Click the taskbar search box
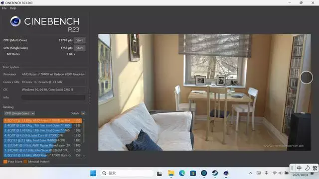The height and width of the screenshot is (179, 319). [127, 173]
